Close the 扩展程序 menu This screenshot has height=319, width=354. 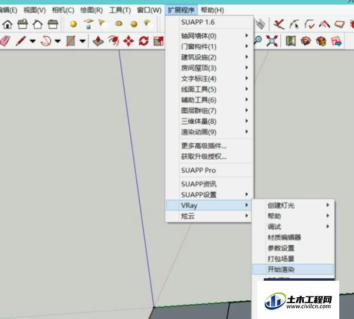click(181, 10)
